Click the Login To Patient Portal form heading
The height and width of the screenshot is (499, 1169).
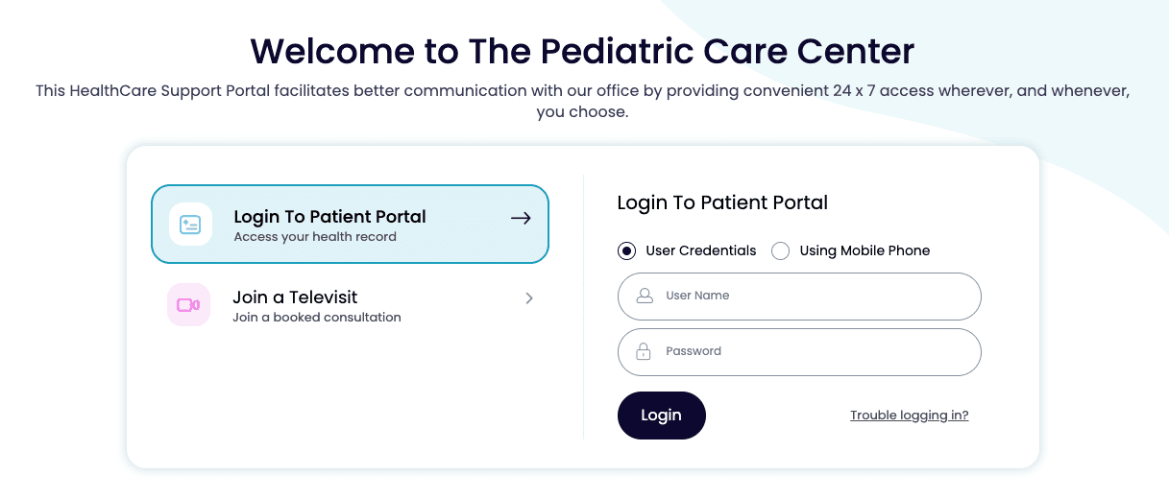722,202
